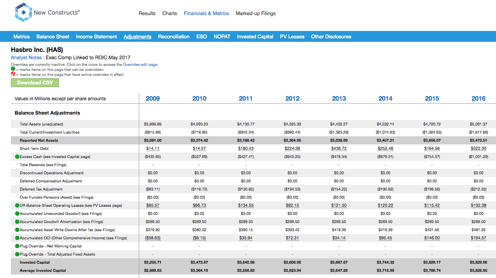Click the 2011 column header
Image resolution: width=496 pixels, height=278 pixels.
pyautogui.click(x=246, y=99)
